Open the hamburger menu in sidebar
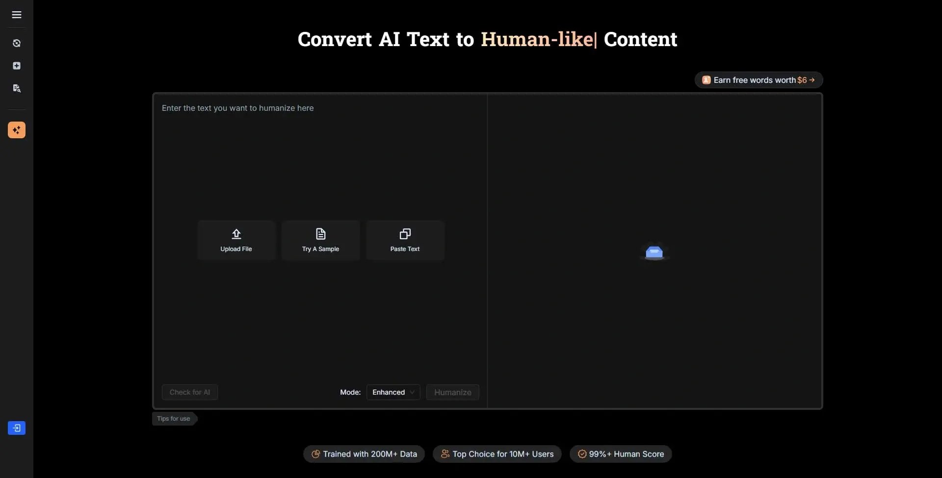Screen dimensions: 942x478 pyautogui.click(x=17, y=15)
